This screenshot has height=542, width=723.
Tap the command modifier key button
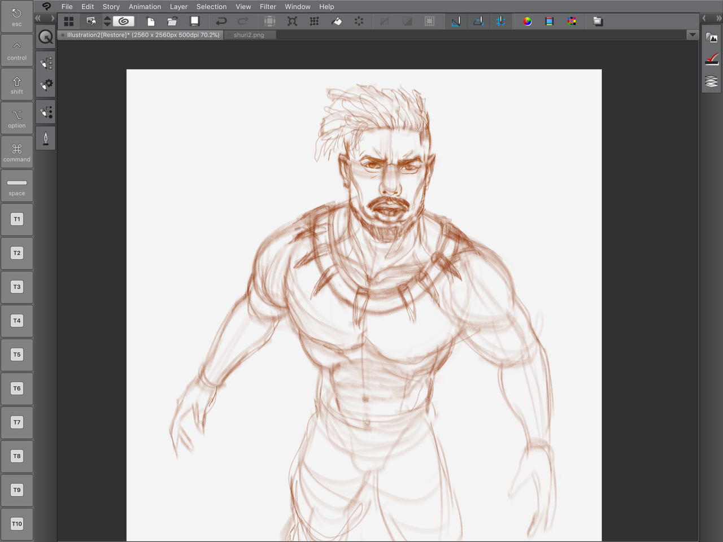click(x=17, y=152)
